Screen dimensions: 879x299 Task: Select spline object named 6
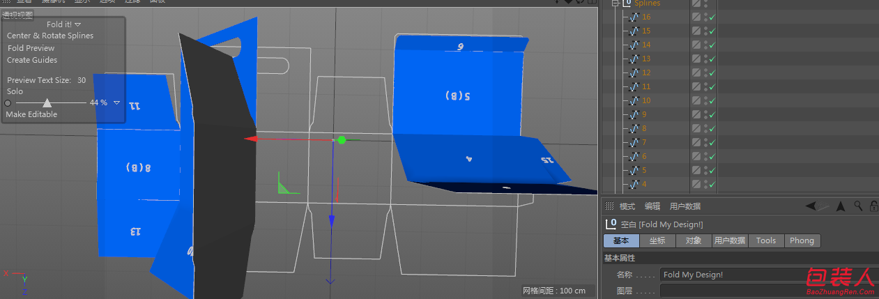coord(645,157)
